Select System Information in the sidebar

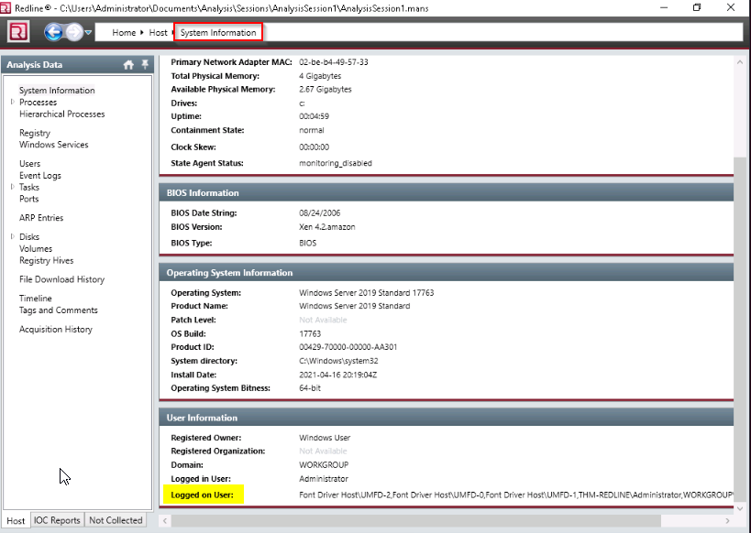pos(57,91)
